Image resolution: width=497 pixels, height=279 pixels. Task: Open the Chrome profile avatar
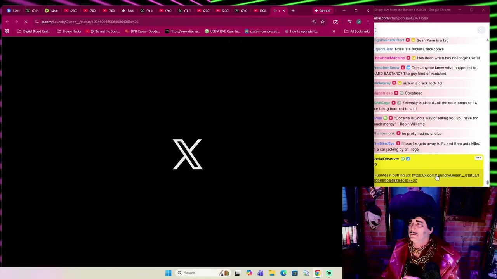[x=358, y=22]
